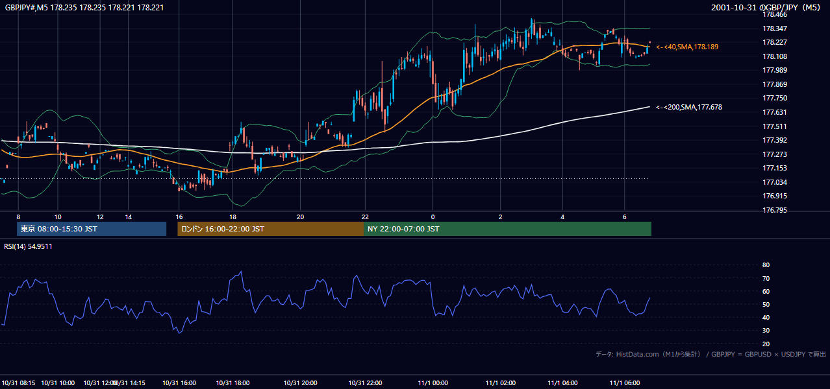Click the bottom time label 11/1 04:00
Screen dimensions: 830x389
click(562, 383)
